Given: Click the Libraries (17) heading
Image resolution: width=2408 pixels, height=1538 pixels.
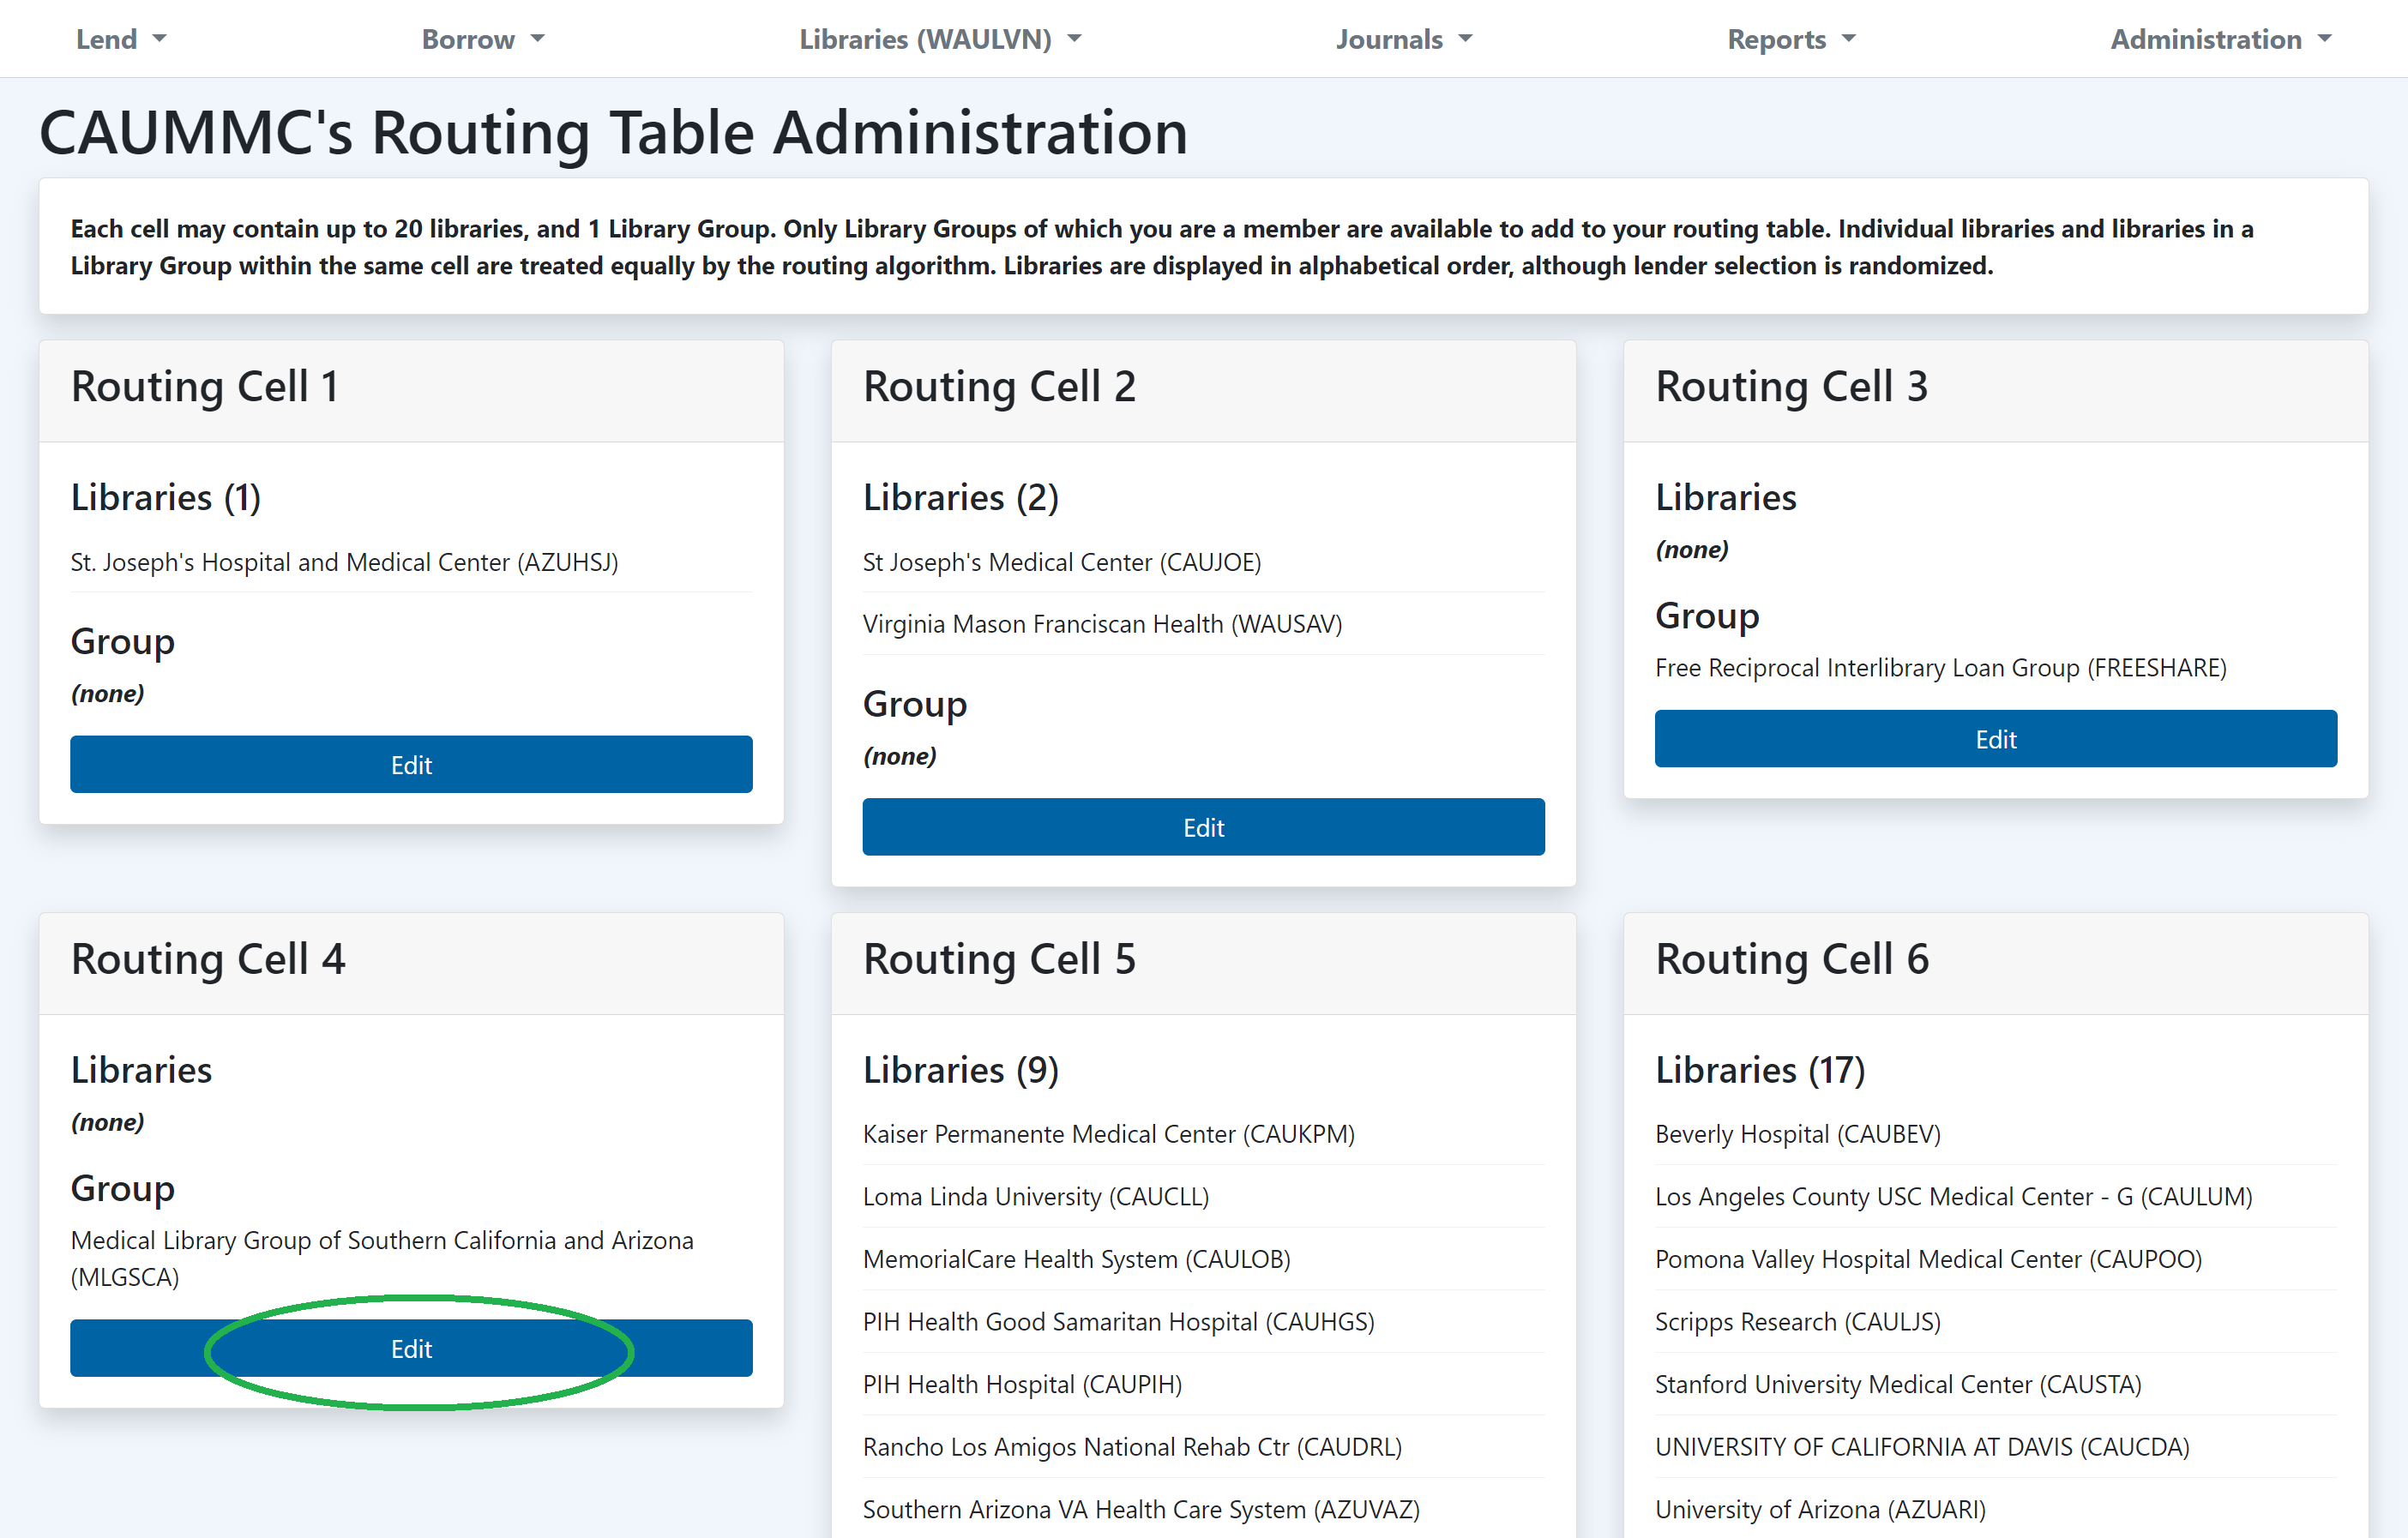Looking at the screenshot, I should (x=1760, y=1070).
